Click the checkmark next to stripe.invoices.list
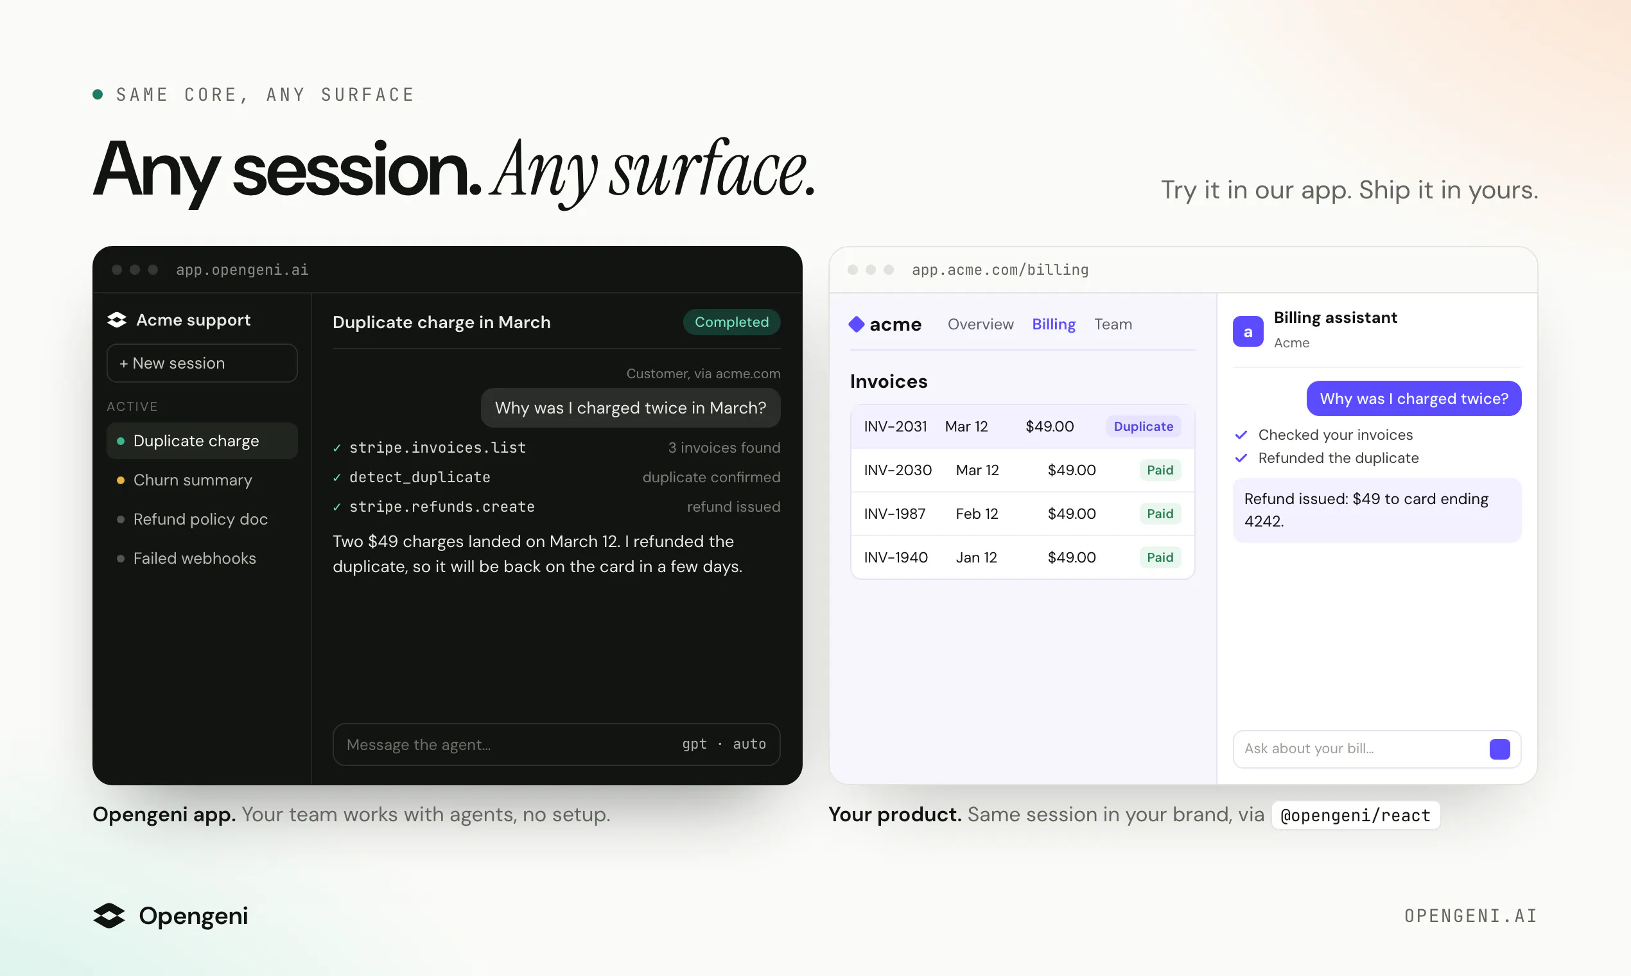Viewport: 1631px width, 976px height. 336,448
